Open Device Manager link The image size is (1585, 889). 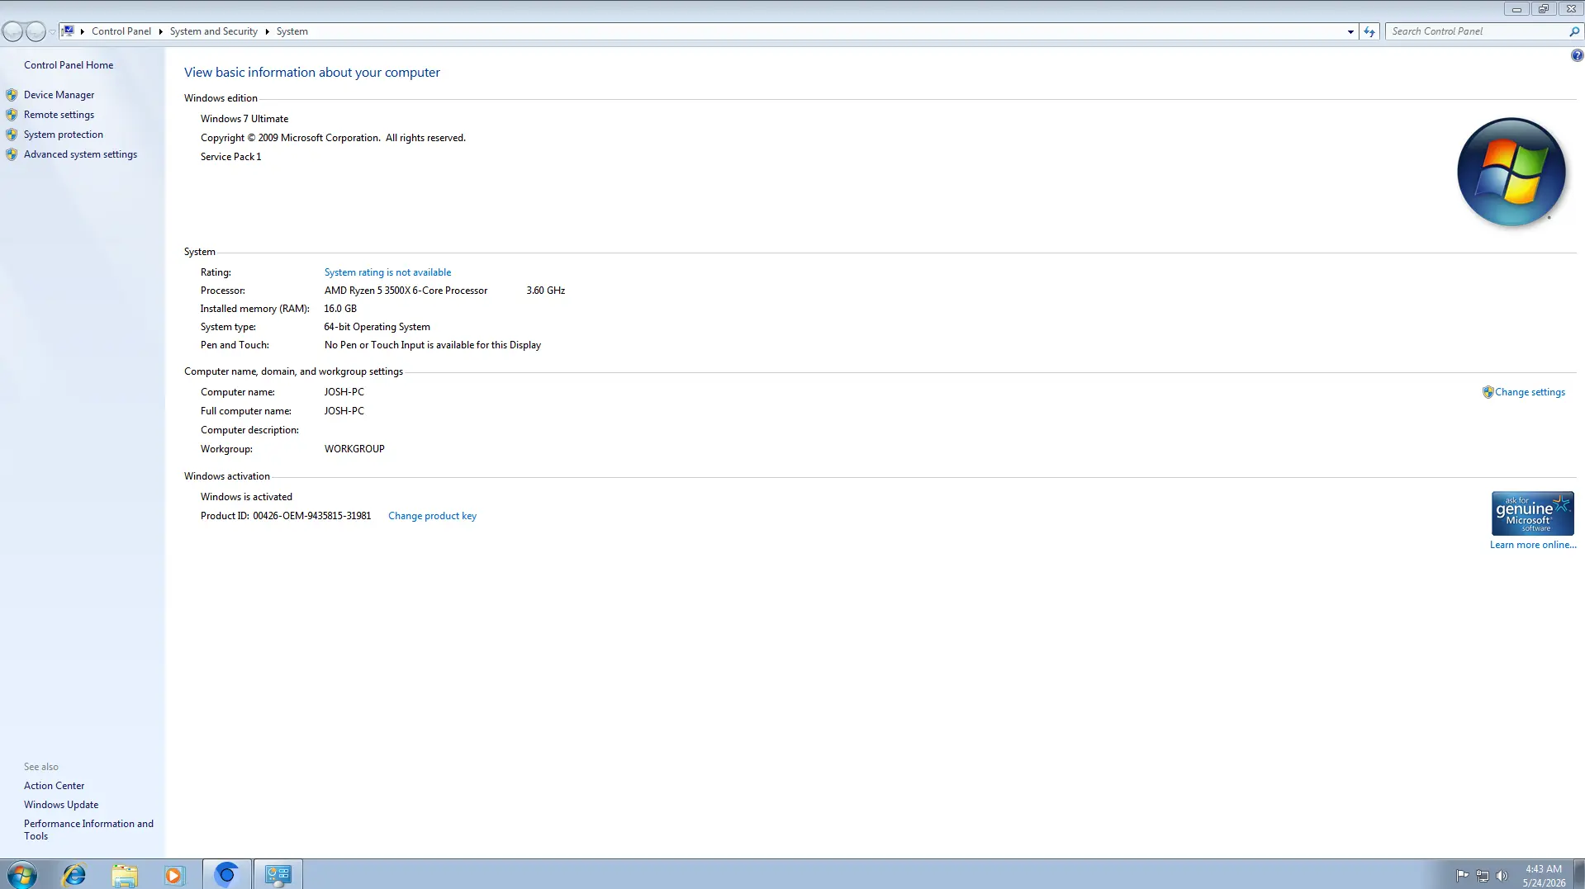59,95
